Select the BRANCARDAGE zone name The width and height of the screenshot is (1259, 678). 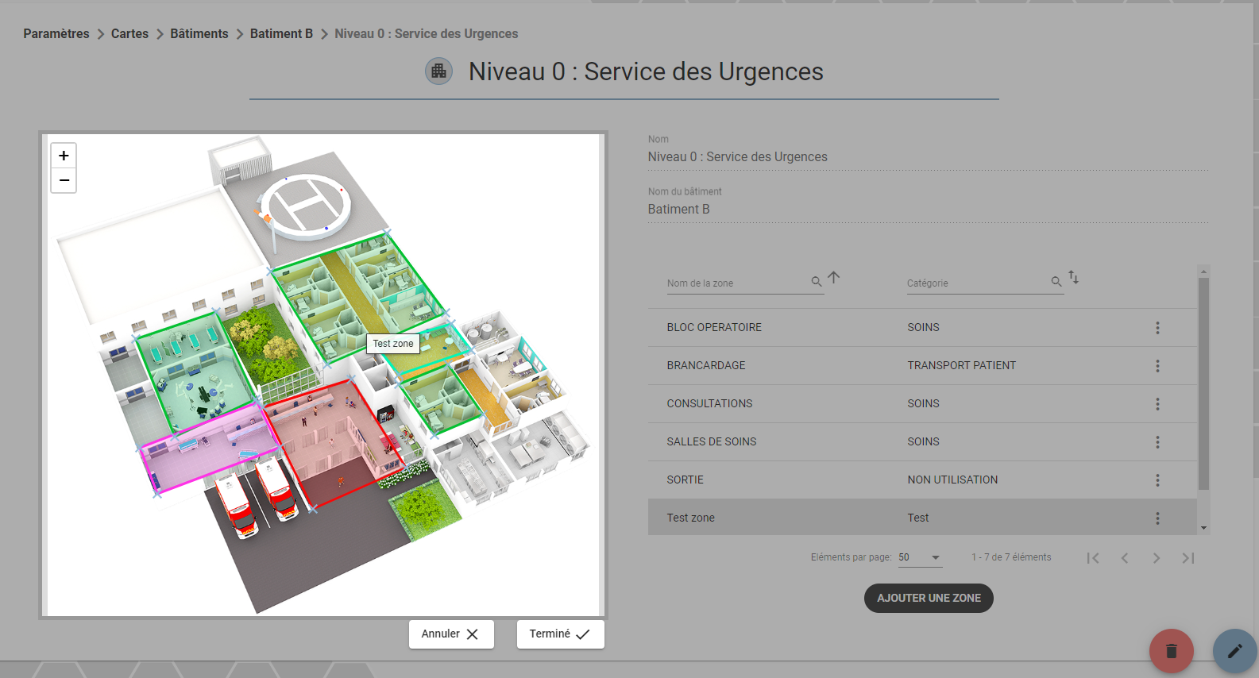(x=706, y=365)
